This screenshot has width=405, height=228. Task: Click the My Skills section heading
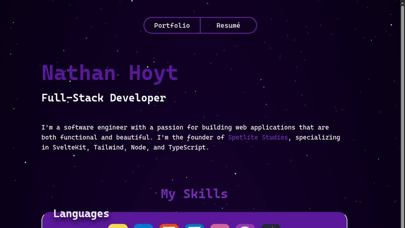[x=194, y=193]
